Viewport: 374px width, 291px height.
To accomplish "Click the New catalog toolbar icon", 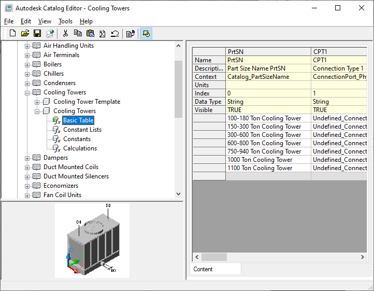I will tap(12, 33).
